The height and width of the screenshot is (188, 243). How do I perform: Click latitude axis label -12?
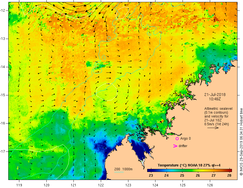(3, 11)
